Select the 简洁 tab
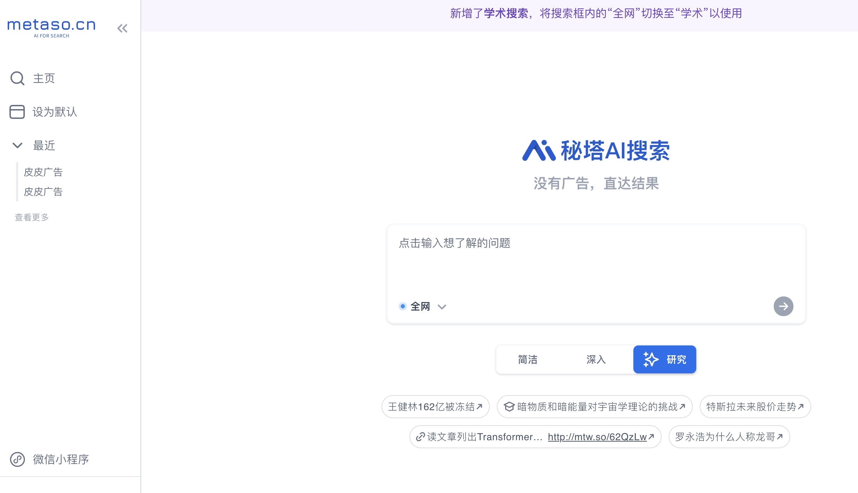 pyautogui.click(x=528, y=359)
